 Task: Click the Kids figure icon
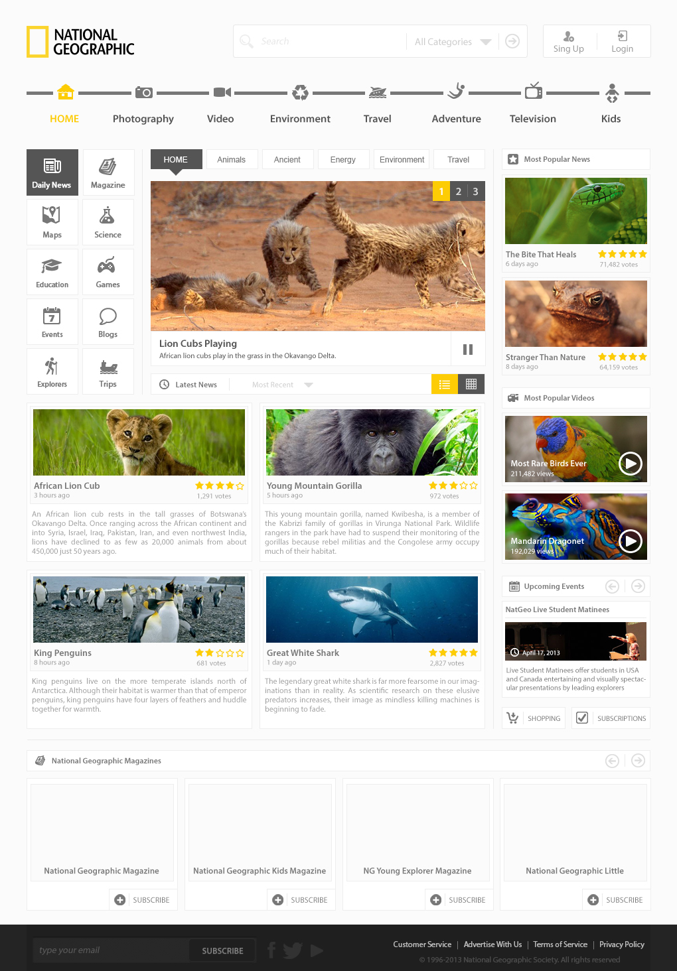click(612, 93)
